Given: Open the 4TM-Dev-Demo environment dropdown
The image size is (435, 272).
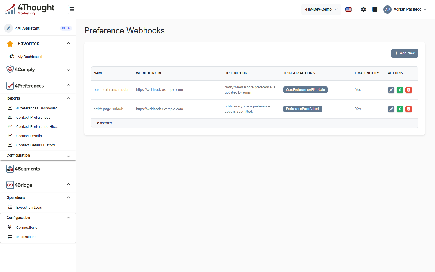Looking at the screenshot, I should point(321,10).
